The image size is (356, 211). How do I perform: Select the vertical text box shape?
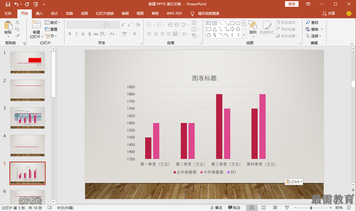click(x=214, y=23)
